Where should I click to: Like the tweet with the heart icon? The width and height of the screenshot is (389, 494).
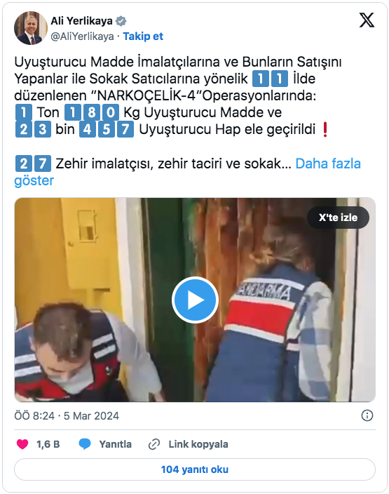pyautogui.click(x=22, y=444)
